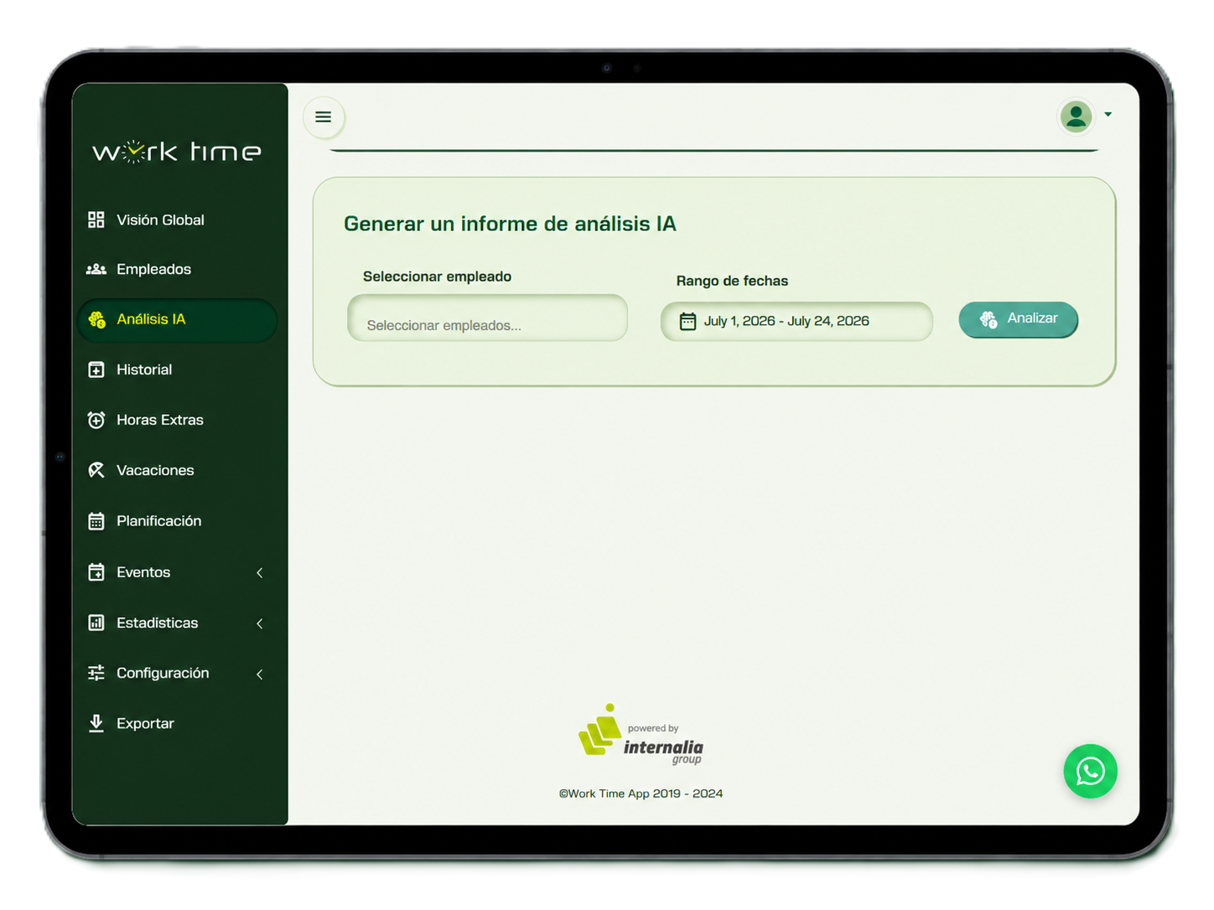Open the Seleccionar empleados dropdown field

tap(487, 318)
